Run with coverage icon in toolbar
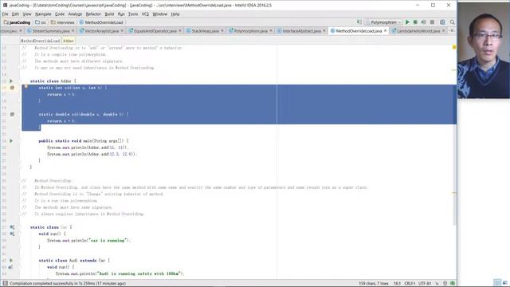Image resolution: width=510 pixels, height=287 pixels. pos(423,22)
